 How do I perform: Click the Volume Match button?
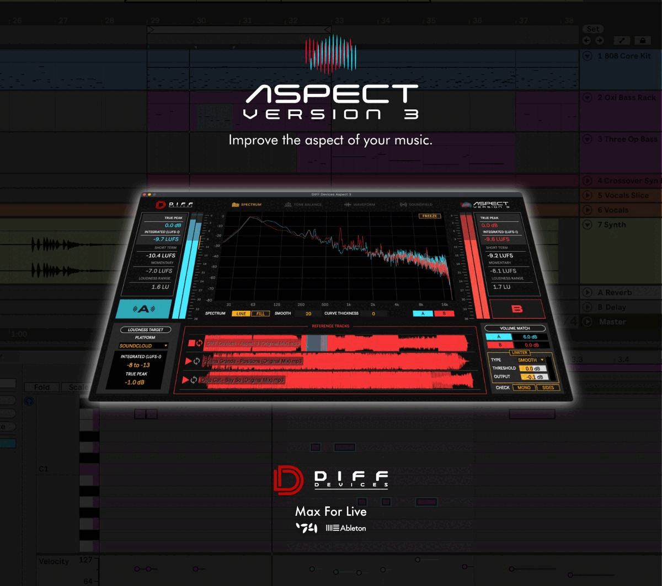pyautogui.click(x=515, y=328)
